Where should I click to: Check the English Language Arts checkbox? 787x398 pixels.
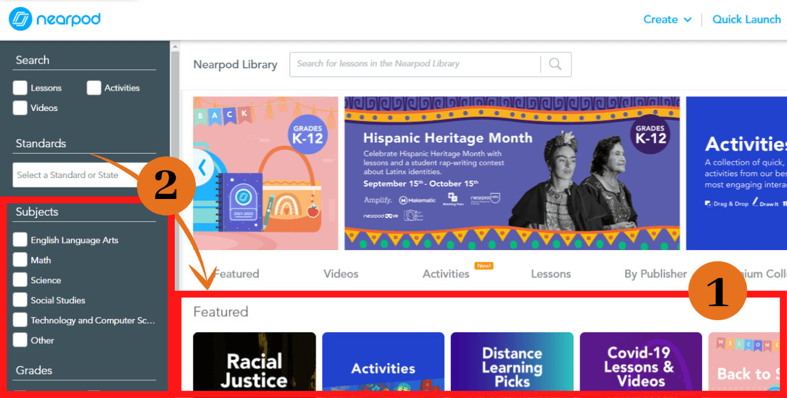[20, 240]
